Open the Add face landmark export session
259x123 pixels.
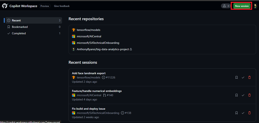click(x=89, y=73)
